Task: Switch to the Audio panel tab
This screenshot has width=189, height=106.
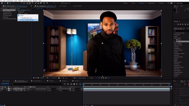Action: [x=182, y=6]
